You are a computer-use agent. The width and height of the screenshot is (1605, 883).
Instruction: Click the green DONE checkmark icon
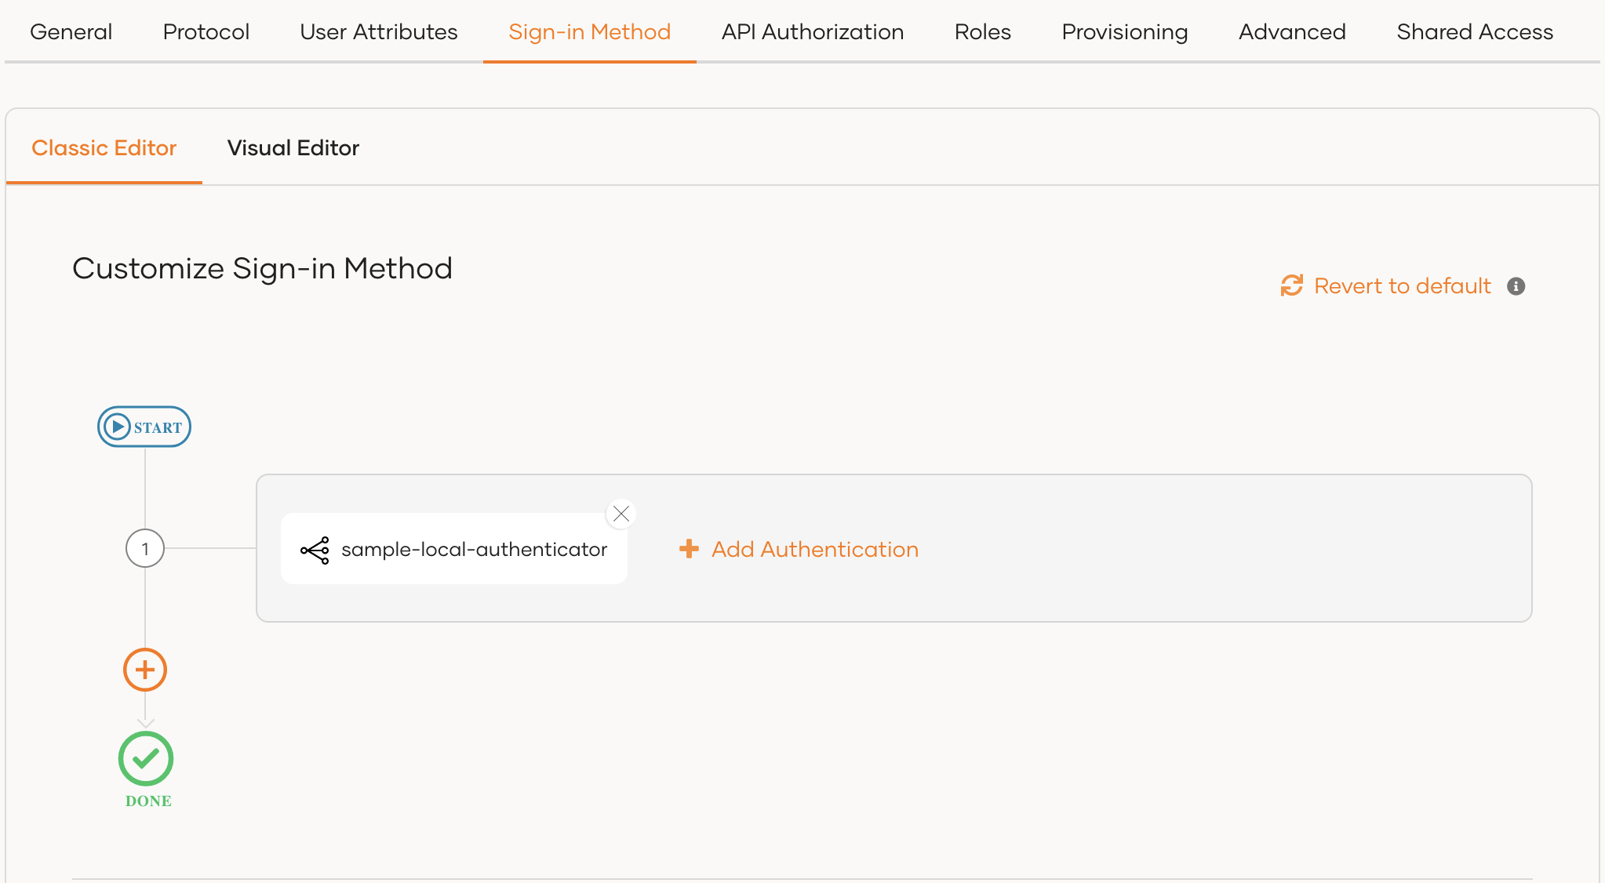tap(145, 758)
